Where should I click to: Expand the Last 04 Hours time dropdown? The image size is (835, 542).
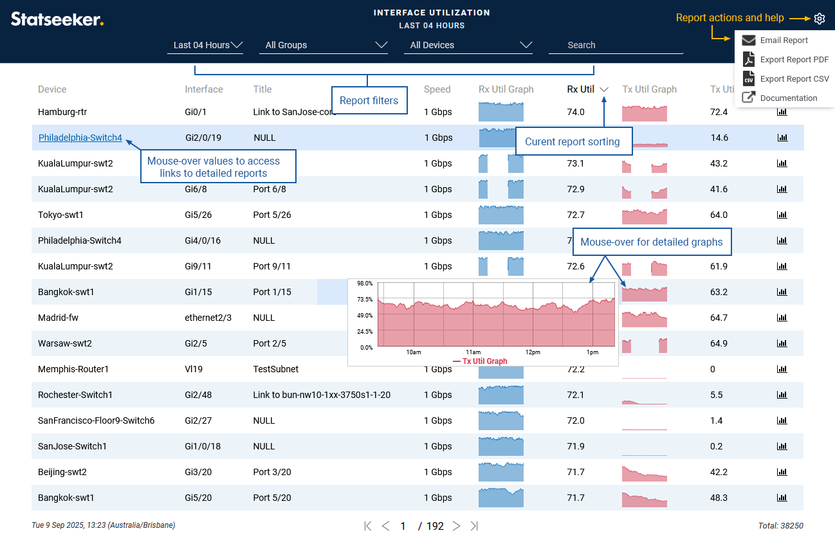point(205,45)
